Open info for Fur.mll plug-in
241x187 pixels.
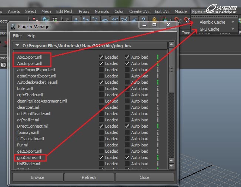(x=158, y=145)
